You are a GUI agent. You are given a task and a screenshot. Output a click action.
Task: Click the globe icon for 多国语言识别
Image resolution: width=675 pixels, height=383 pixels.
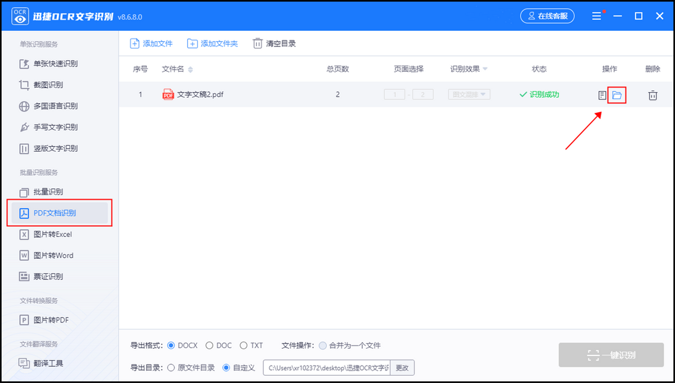coord(24,106)
